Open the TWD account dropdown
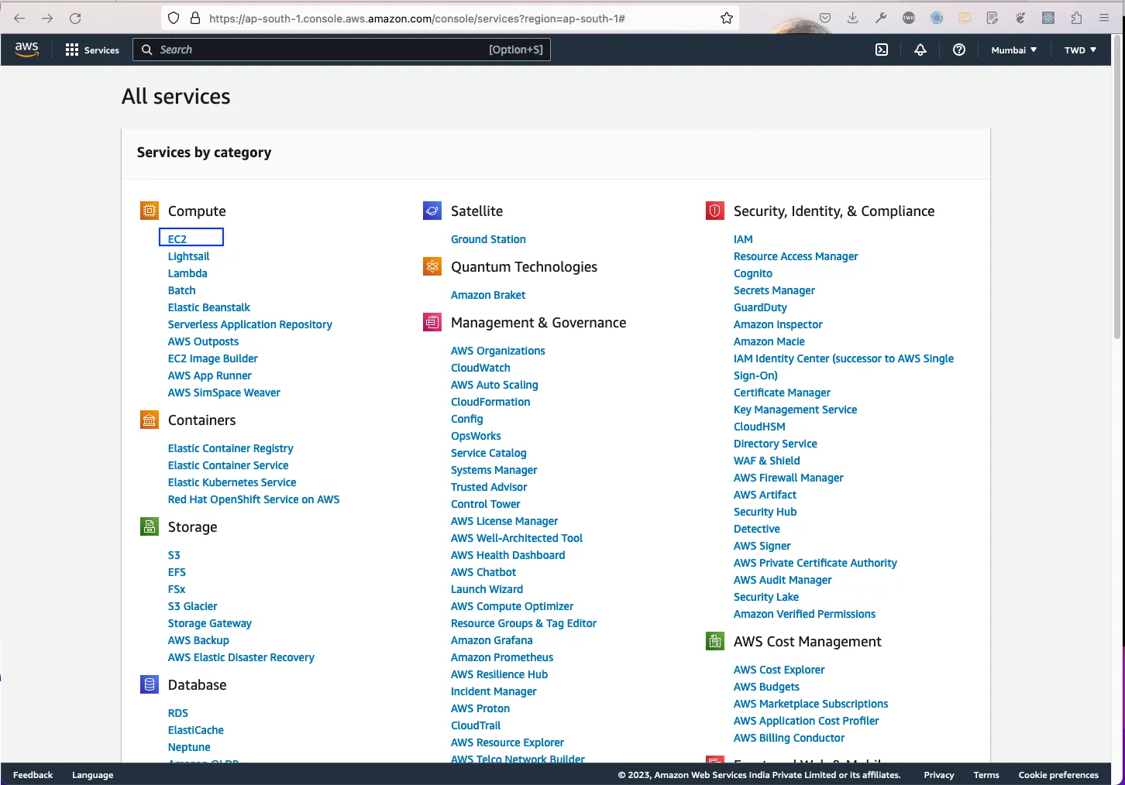Screen dimensions: 1125x785 point(1080,50)
